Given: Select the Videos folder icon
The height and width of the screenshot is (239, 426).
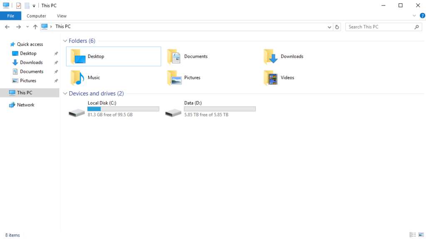Looking at the screenshot, I should (270, 78).
